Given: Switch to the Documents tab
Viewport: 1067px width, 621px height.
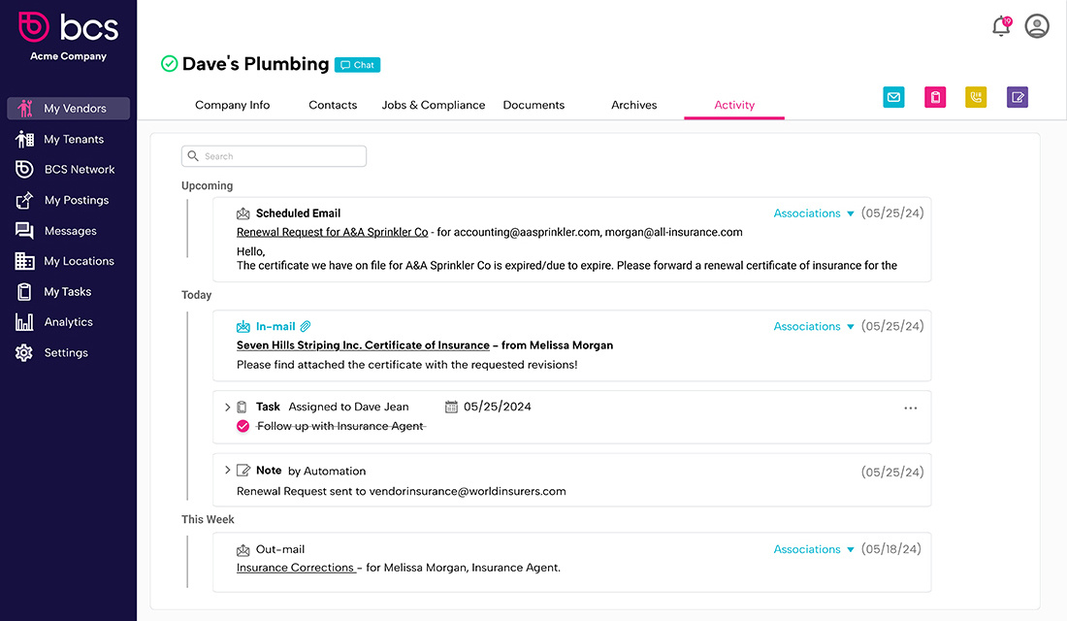Looking at the screenshot, I should 533,105.
